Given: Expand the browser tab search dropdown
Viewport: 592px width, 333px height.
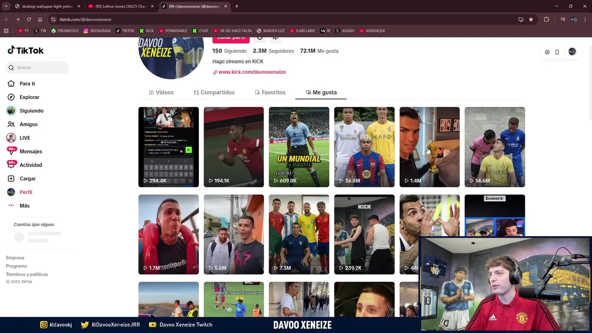Looking at the screenshot, I should click(6, 6).
